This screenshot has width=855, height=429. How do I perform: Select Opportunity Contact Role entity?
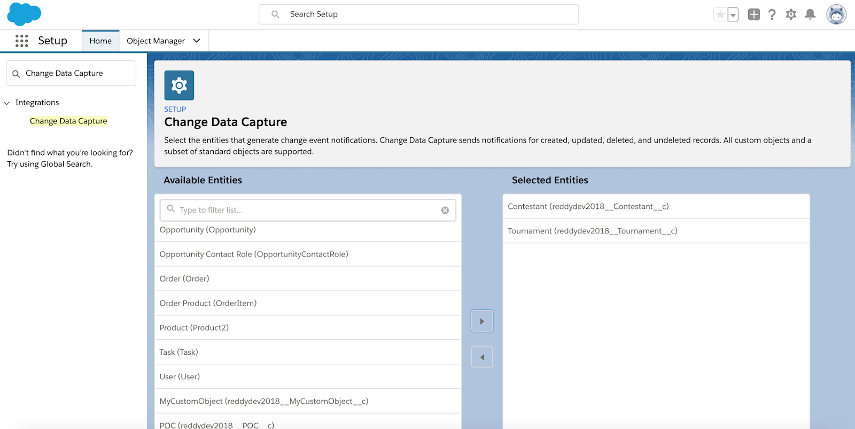point(308,254)
